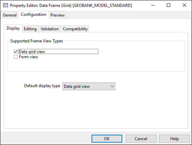This screenshot has height=145, width=192.
Task: Enable the Form view checkbox
Action: pyautogui.click(x=16, y=57)
